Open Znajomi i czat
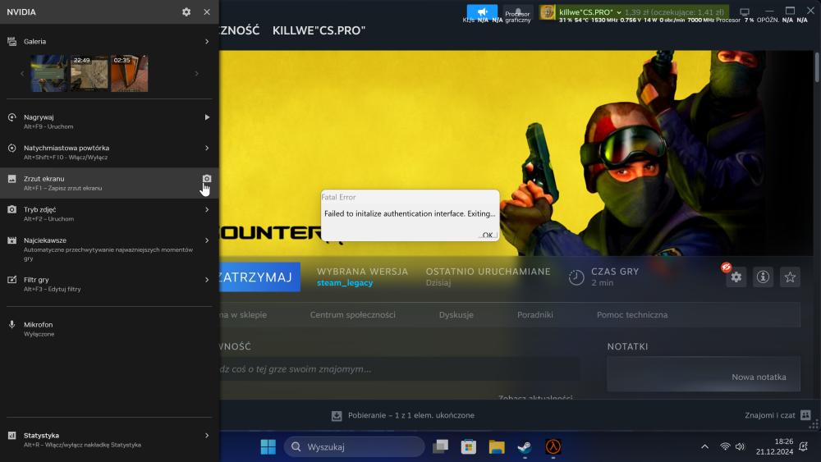 [777, 415]
